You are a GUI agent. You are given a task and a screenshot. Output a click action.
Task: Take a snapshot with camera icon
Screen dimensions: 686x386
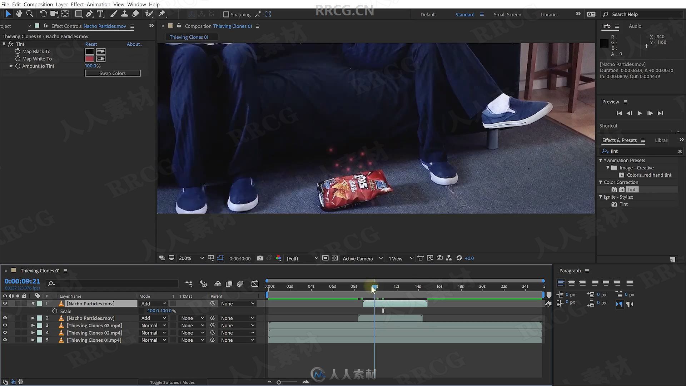[x=260, y=258]
